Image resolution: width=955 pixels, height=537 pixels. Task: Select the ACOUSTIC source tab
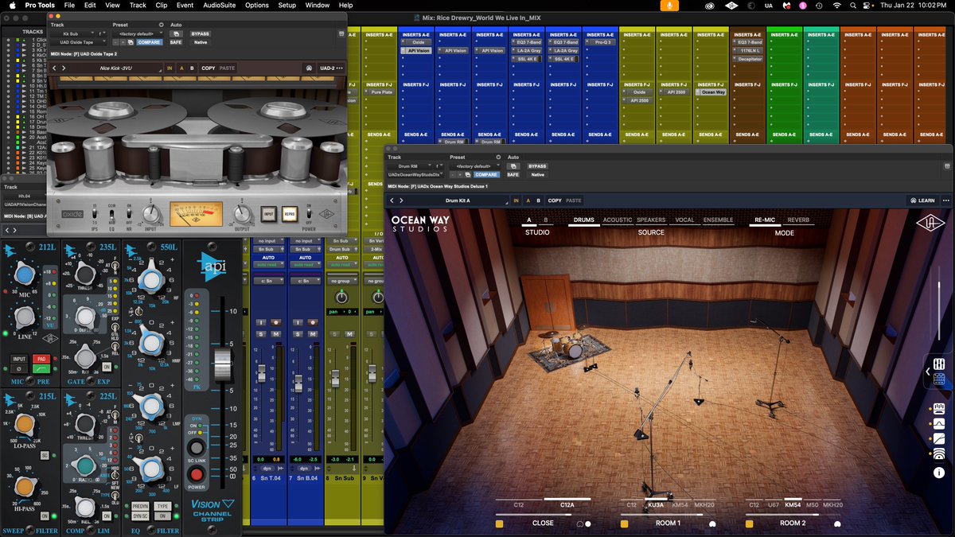click(618, 220)
